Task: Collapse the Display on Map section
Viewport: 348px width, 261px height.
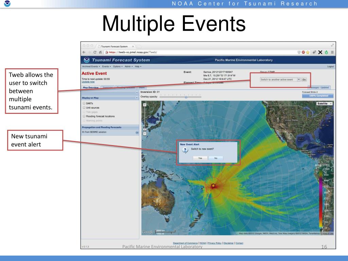Action: tap(137, 98)
